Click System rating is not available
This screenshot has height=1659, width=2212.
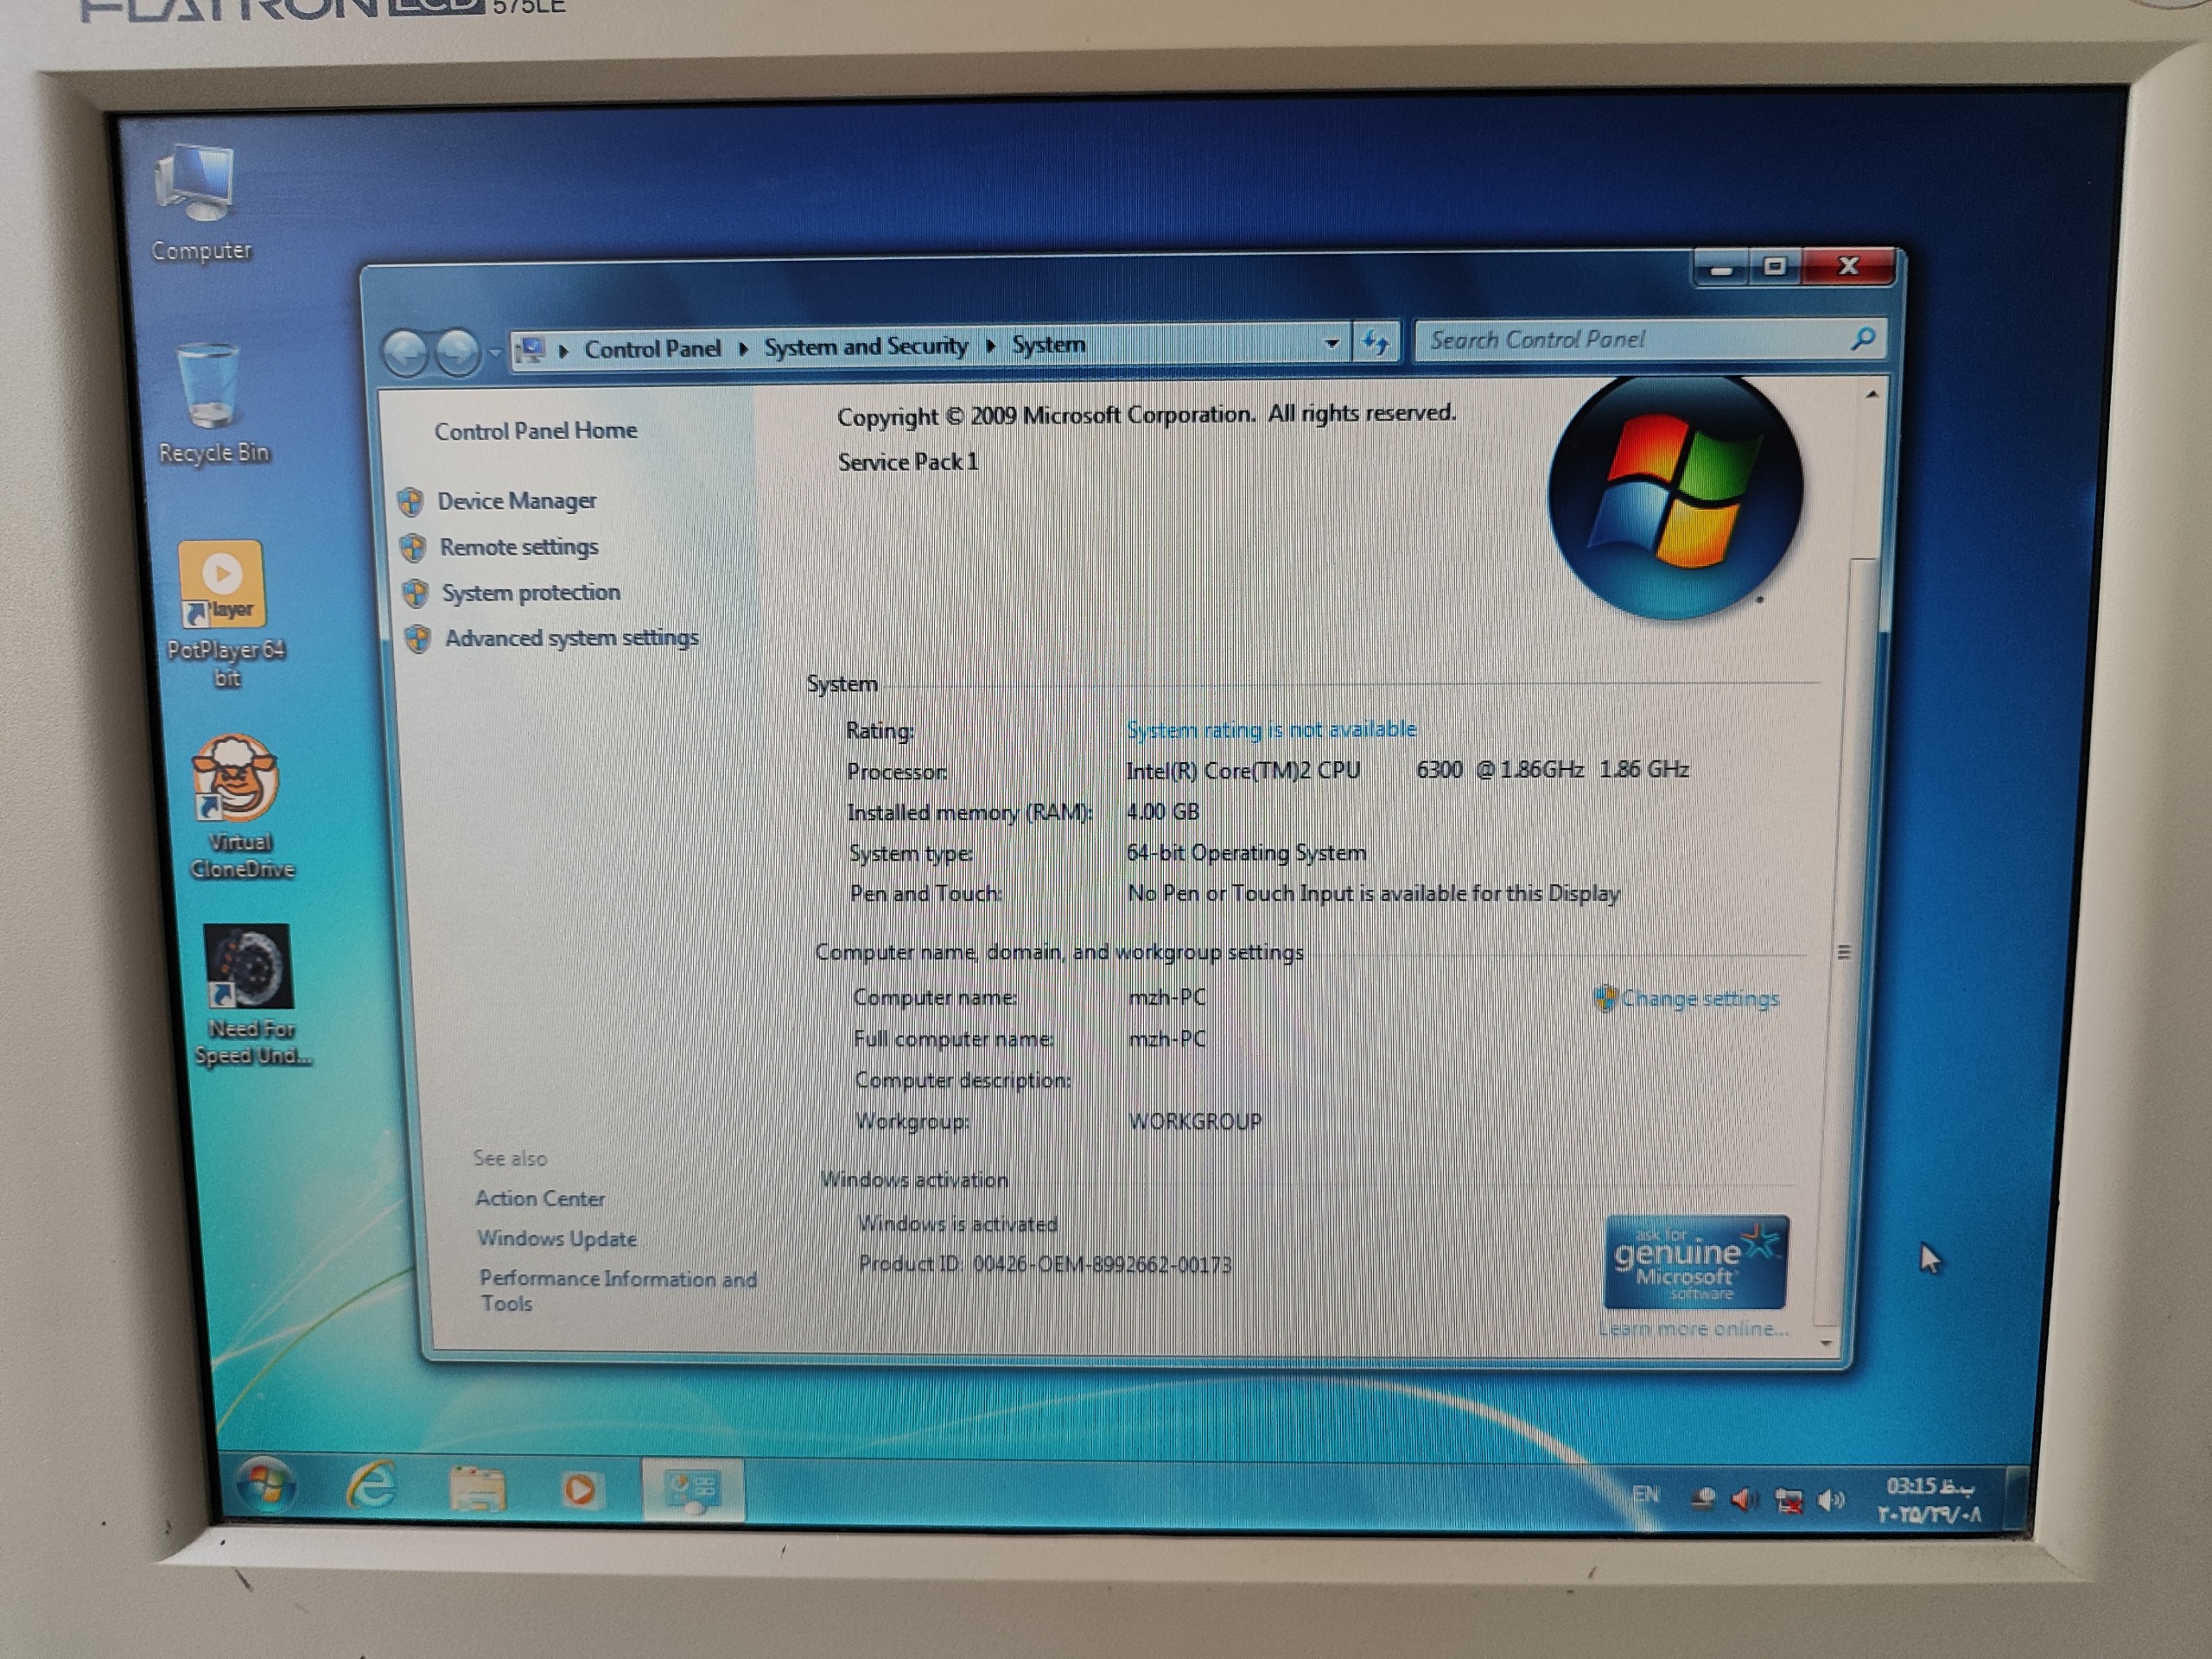tap(1271, 730)
